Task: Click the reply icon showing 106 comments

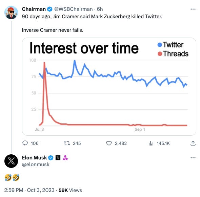Action: (25, 143)
